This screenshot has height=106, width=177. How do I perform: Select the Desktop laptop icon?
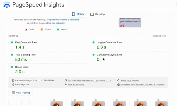pos(92,14)
